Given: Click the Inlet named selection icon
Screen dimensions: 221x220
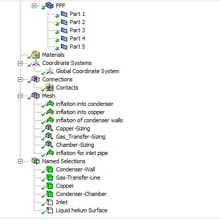Looking at the screenshot, I should pos(50,202).
